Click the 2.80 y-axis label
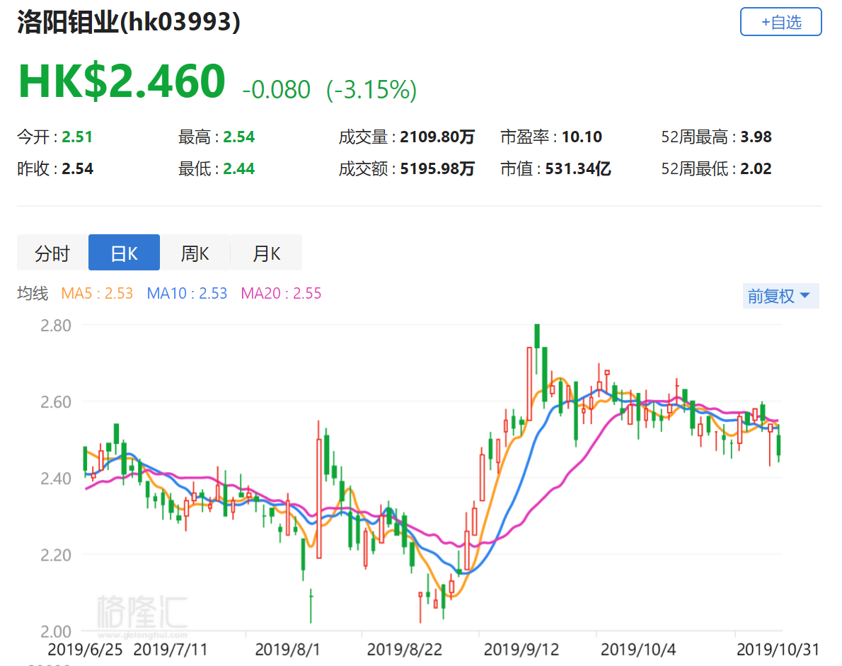The height and width of the screenshot is (666, 842). [56, 326]
